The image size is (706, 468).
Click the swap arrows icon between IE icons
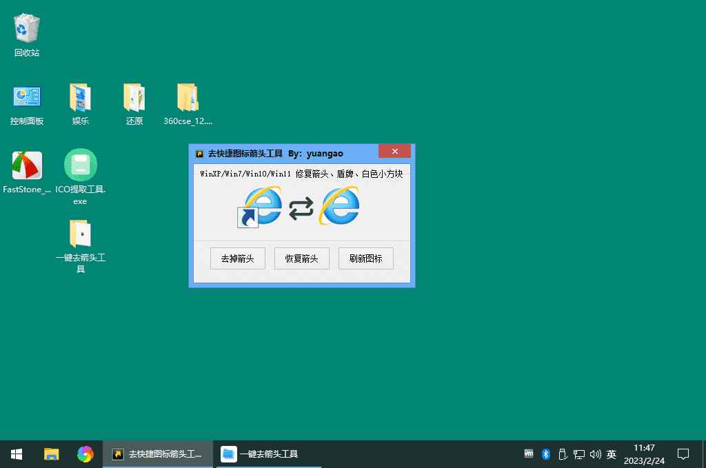[x=301, y=209]
